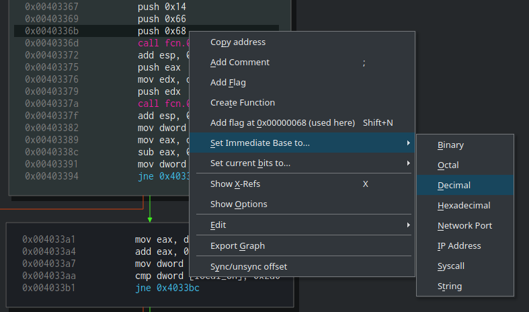Click jne 0x4033bc instruction in lower block

[x=167, y=288]
